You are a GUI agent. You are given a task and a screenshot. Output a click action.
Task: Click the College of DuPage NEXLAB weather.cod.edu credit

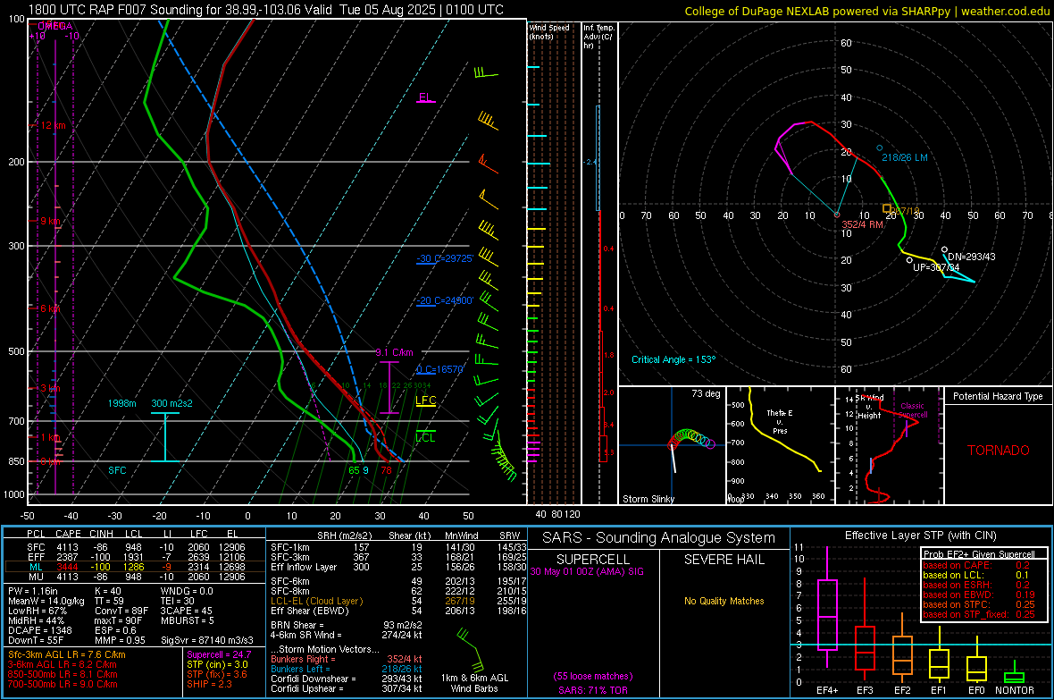coord(866,11)
